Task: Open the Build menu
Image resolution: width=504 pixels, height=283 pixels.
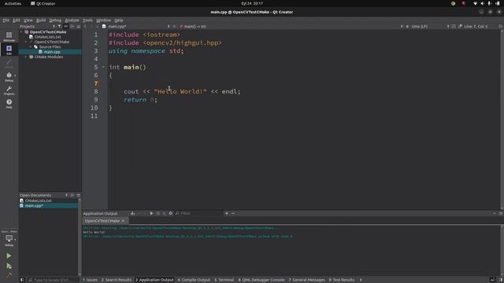Action: 41,20
